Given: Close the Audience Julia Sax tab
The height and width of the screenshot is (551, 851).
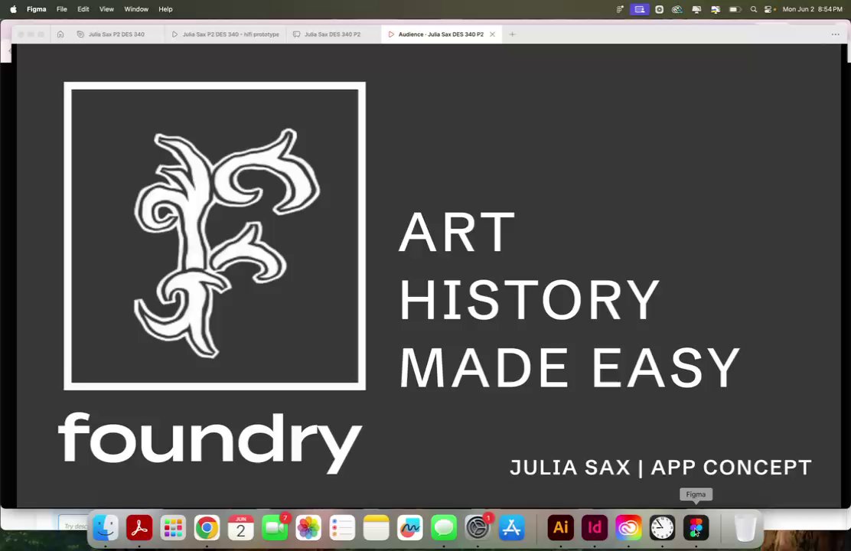Looking at the screenshot, I should point(492,34).
